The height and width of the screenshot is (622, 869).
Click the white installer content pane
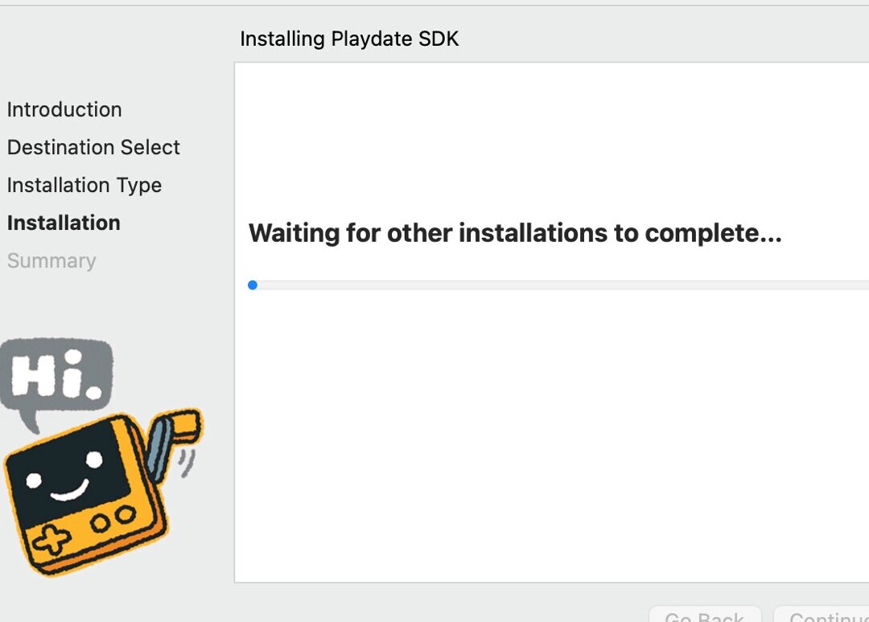[552, 322]
